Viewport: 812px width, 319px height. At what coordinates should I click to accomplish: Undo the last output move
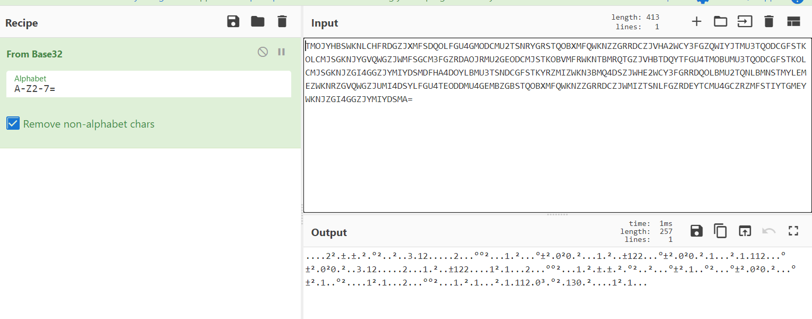tap(768, 231)
